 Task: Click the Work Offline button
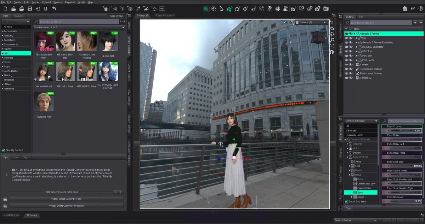pos(116,16)
